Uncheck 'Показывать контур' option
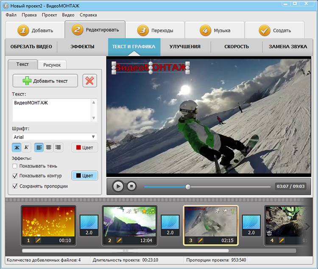This screenshot has height=269, width=318. pos(15,176)
